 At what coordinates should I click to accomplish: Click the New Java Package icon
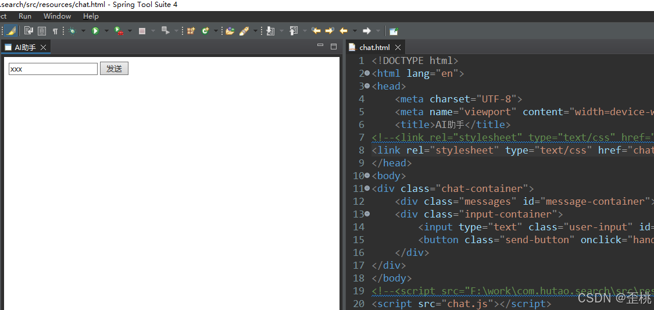click(x=191, y=31)
